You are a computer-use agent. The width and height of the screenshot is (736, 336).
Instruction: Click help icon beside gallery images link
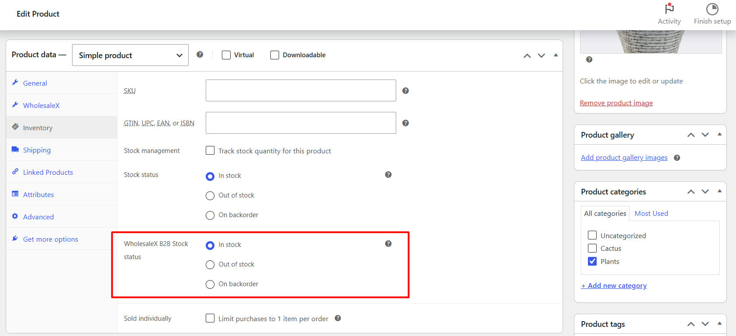pos(677,158)
